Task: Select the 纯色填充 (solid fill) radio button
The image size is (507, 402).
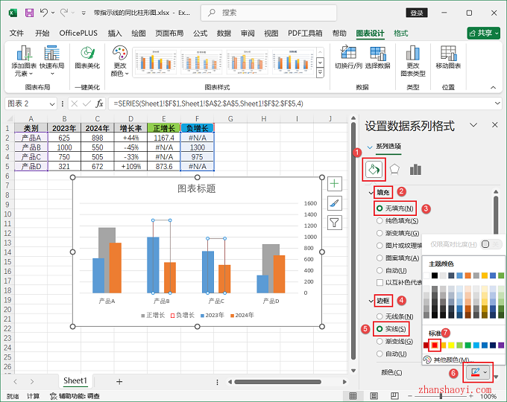Action: click(x=380, y=221)
